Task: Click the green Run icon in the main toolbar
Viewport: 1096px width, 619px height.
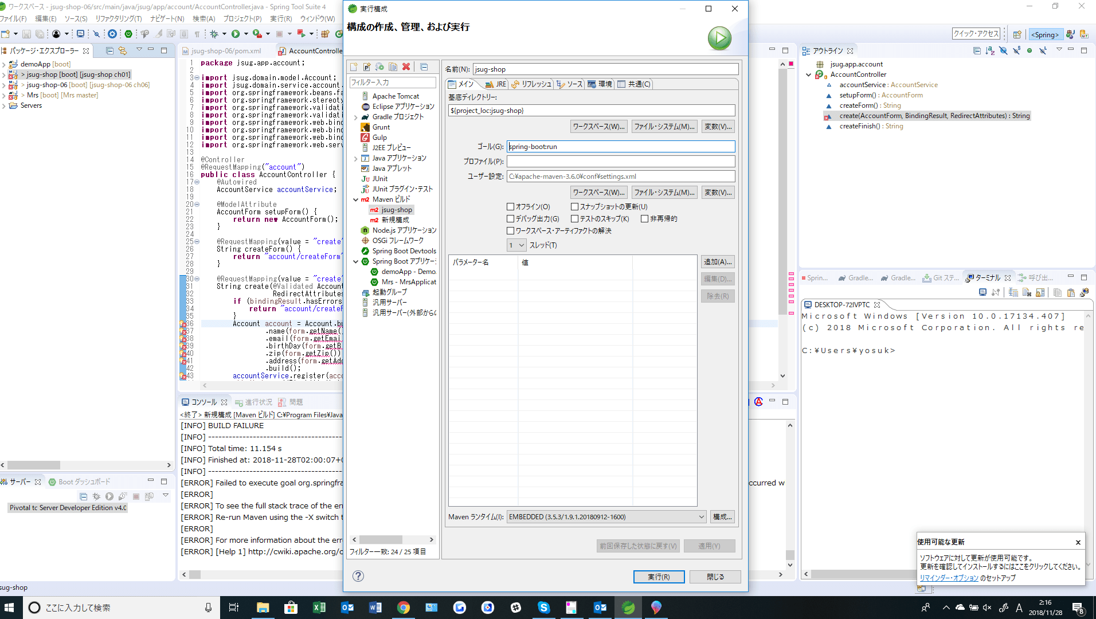Action: pos(236,34)
